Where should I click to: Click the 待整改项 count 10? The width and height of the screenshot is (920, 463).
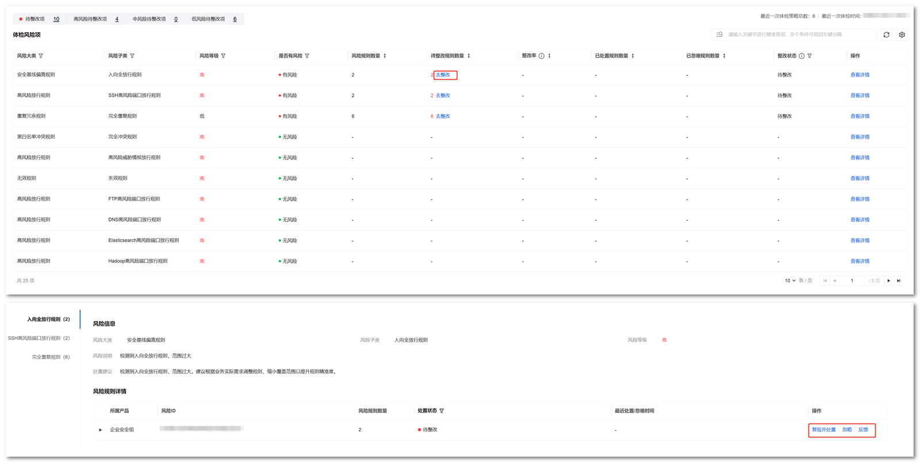(x=56, y=19)
